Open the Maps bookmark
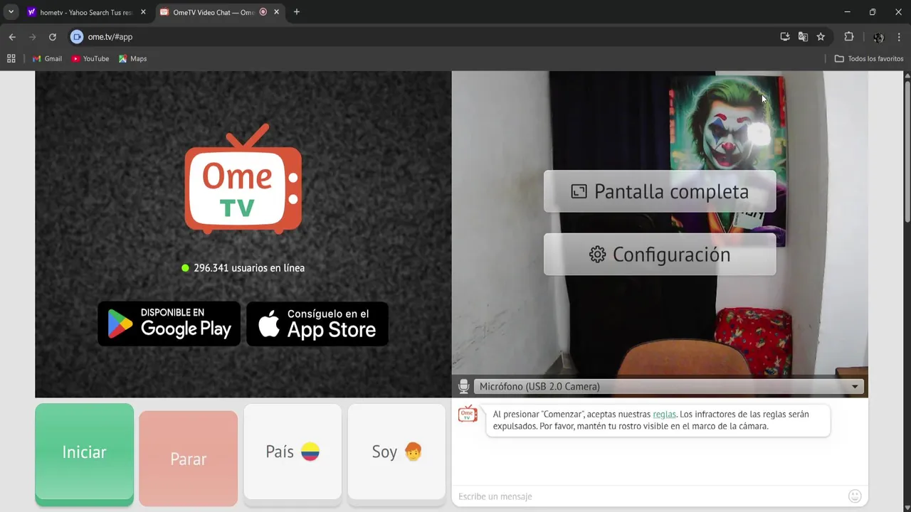The width and height of the screenshot is (911, 512). [x=132, y=59]
